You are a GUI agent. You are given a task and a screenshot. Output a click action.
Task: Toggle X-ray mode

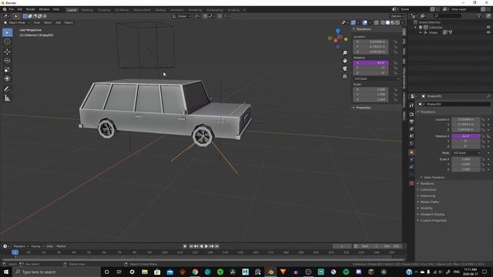point(377,22)
